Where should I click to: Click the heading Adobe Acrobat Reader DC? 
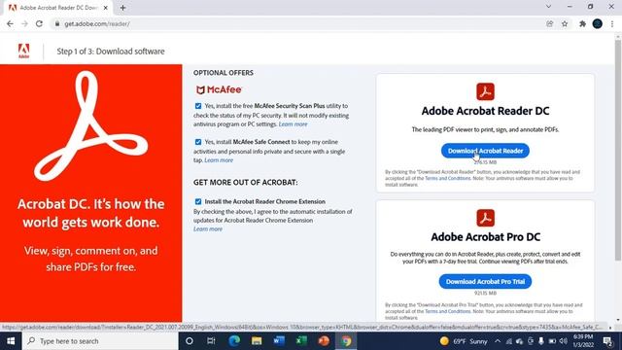coord(485,111)
